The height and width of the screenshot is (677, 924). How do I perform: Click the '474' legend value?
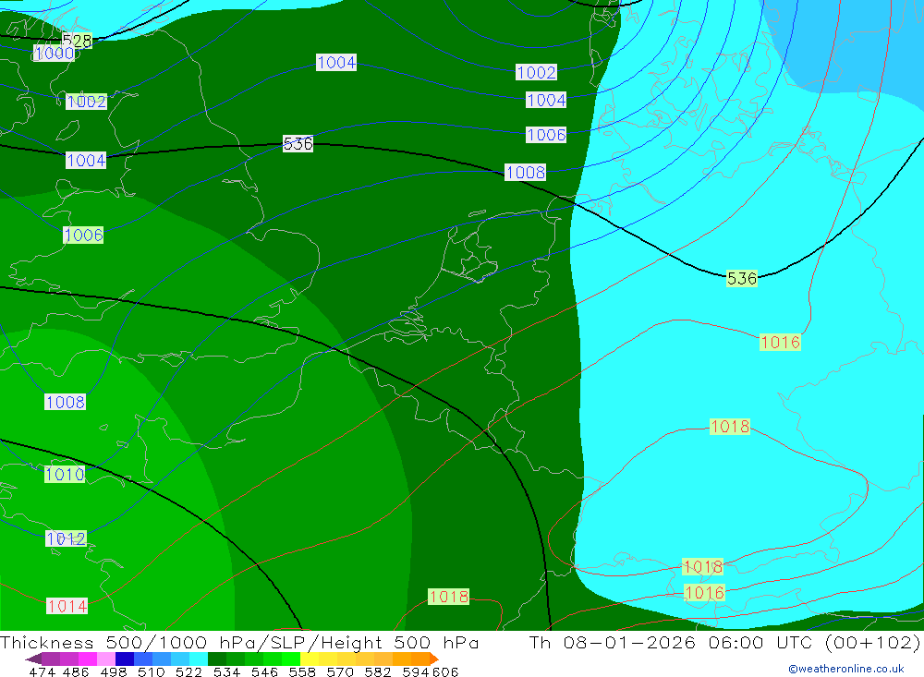(42, 671)
